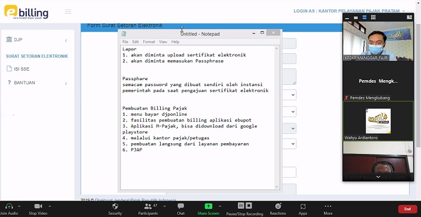Open the LOGIN AS account dropdown
The image size is (421, 217).
349,11
